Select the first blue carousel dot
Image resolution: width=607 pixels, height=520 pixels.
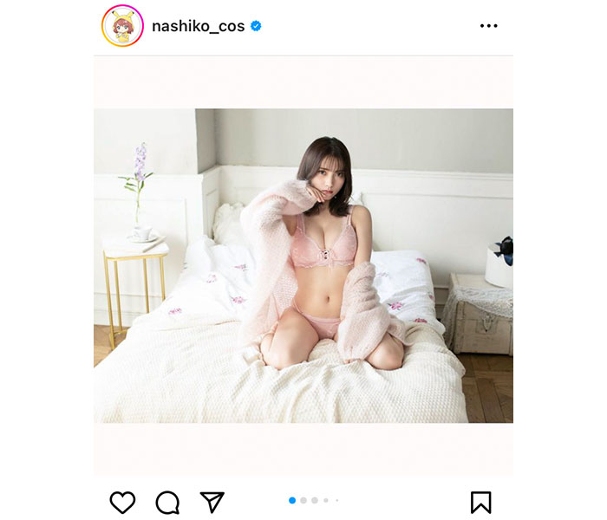tap(292, 500)
